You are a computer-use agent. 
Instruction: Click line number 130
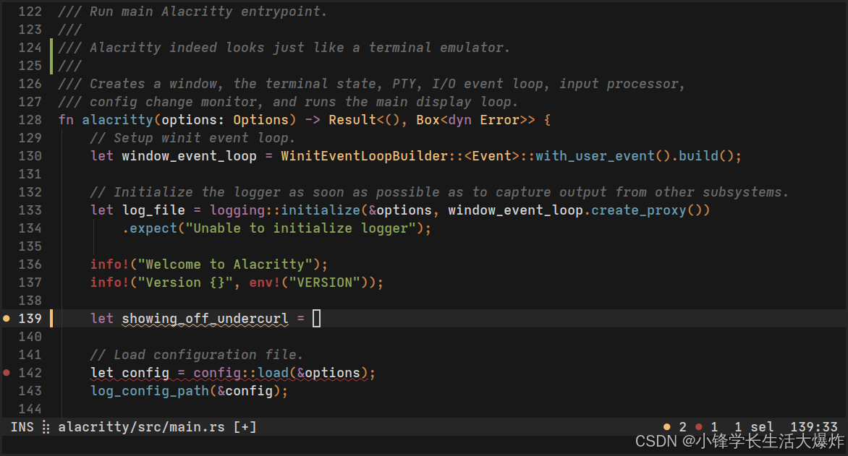pos(30,156)
